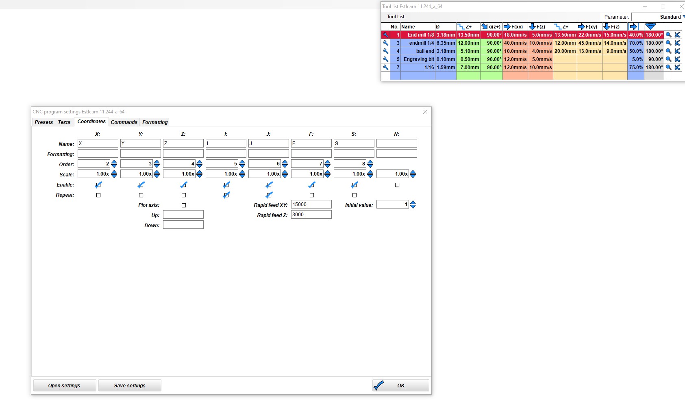This screenshot has width=685, height=417.
Task: Click the Plot axis Down field
Action: 183,225
